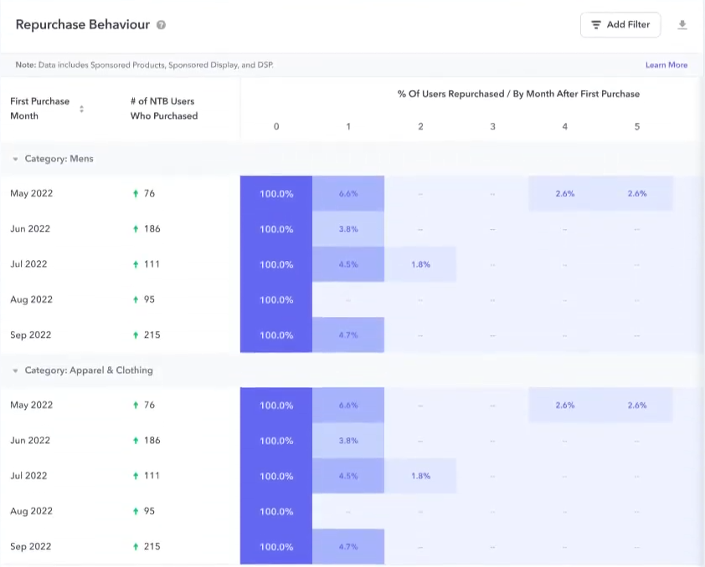Collapse the Category: Mens section
The width and height of the screenshot is (705, 567).
15,158
